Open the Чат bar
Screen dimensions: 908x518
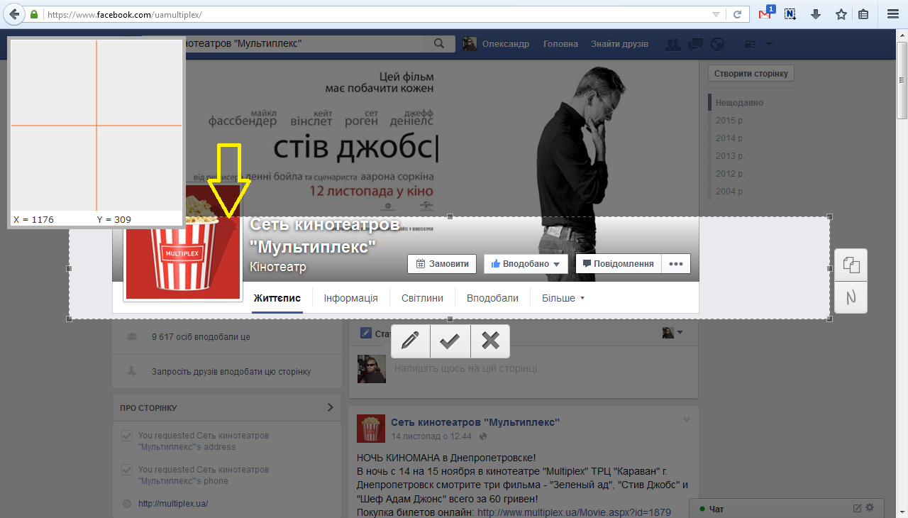[787, 508]
